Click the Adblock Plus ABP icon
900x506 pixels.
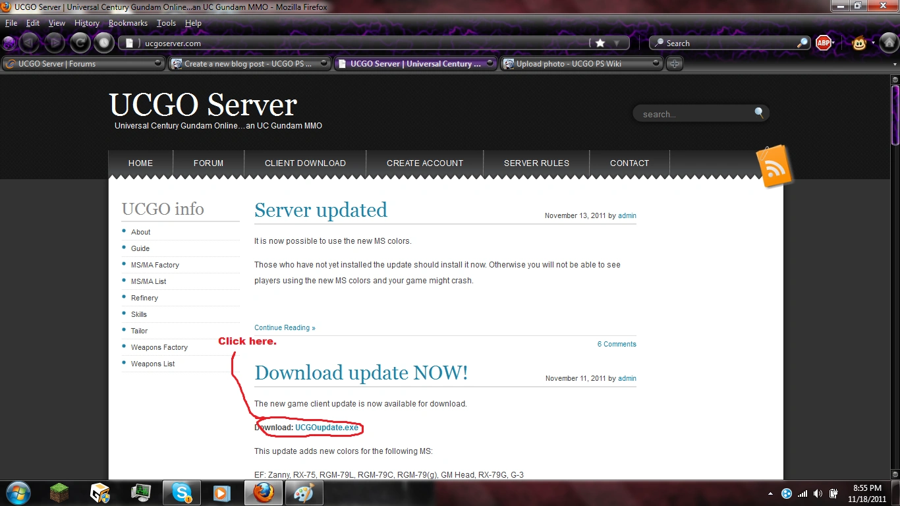(x=823, y=43)
